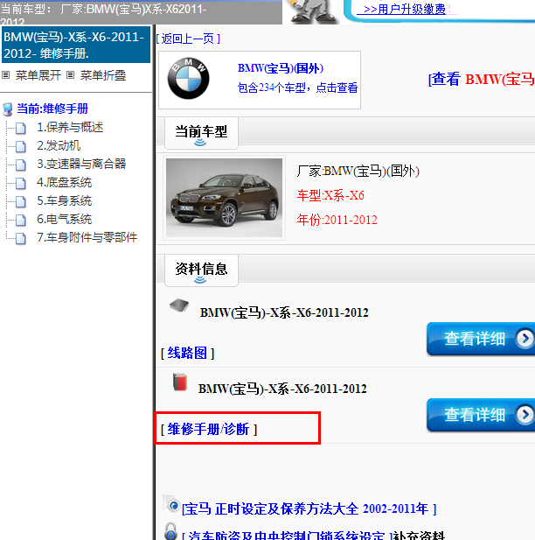Click the cartoon mascot image at top
Viewport: 535px width, 540px height.
(x=312, y=11)
